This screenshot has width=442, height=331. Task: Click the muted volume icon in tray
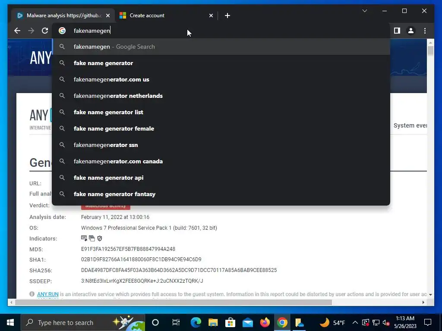pyautogui.click(x=386, y=322)
